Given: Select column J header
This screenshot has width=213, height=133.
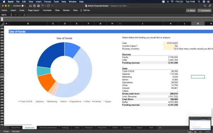Looking at the screenshot, I should coord(142,24).
